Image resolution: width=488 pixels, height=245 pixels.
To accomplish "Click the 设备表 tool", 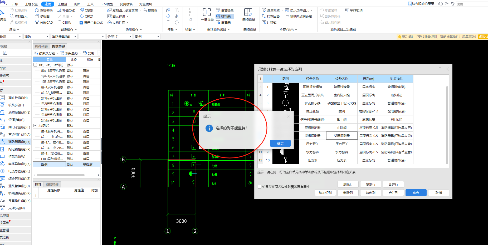I will tap(223, 22).
